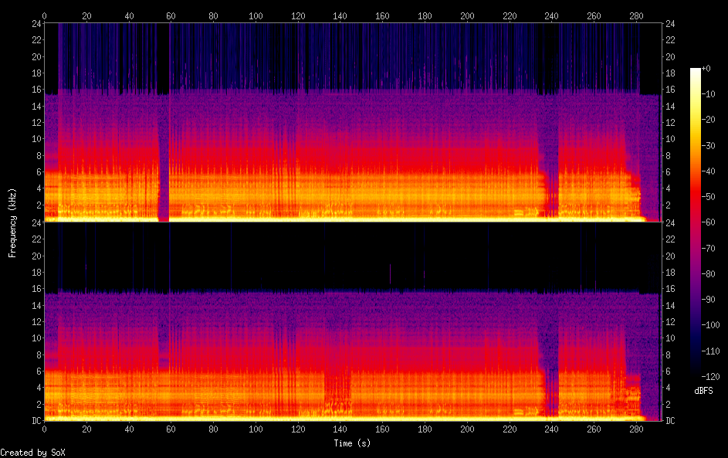Click the 140 tick on top time axis
The width and height of the screenshot is (728, 458).
[x=340, y=15]
